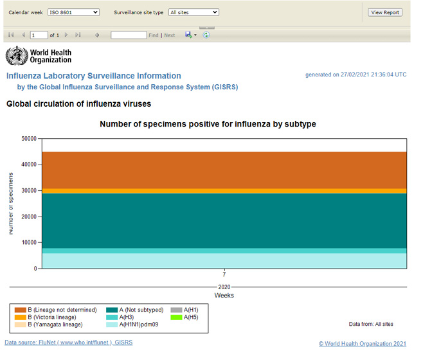Click the Next search result link
Screen dimensions: 432x356
coord(170,35)
